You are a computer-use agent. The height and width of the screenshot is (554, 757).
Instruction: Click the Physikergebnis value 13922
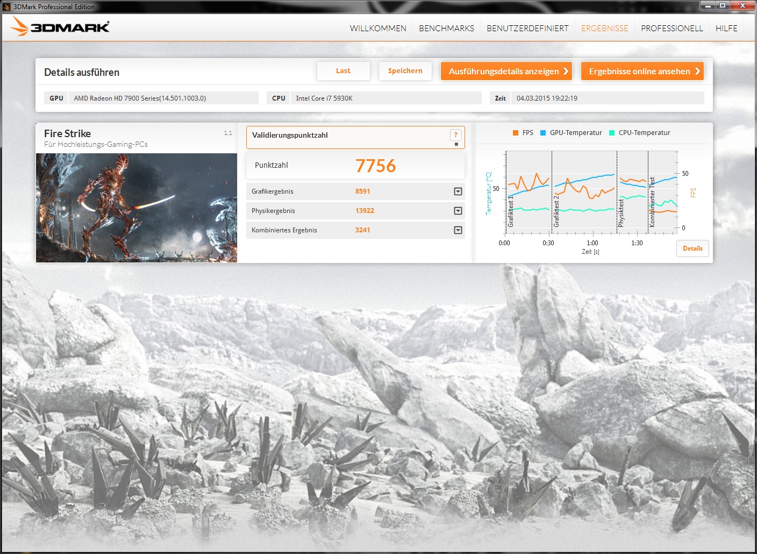[x=365, y=211]
